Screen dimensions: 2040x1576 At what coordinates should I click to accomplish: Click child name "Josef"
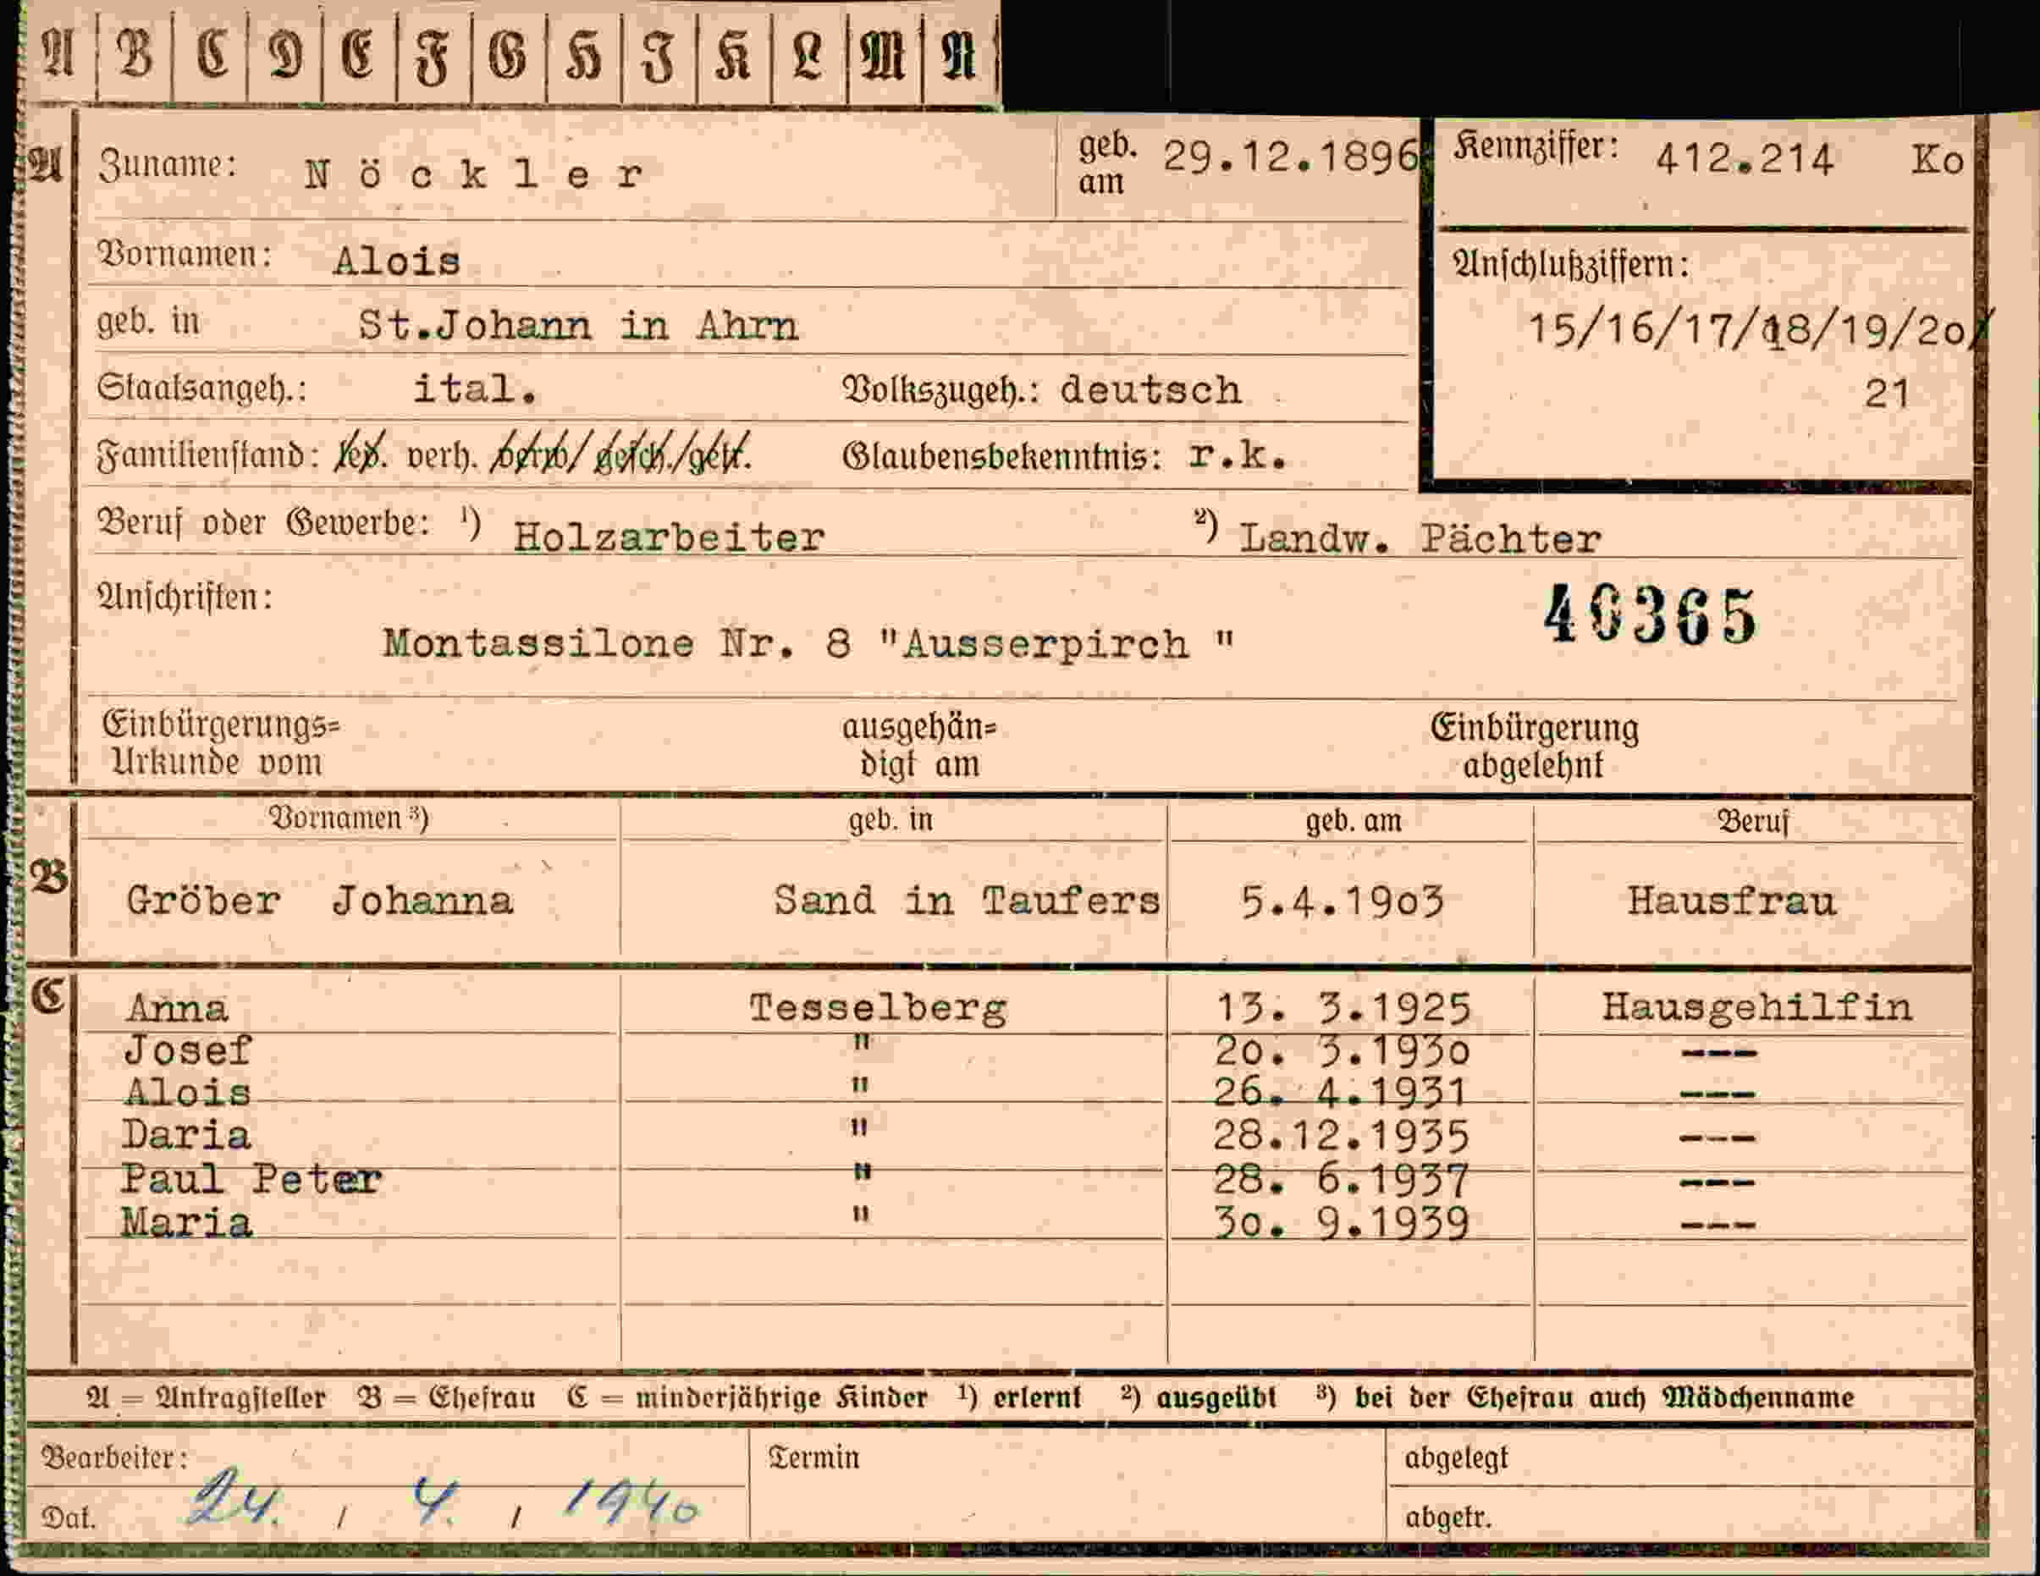187,1052
